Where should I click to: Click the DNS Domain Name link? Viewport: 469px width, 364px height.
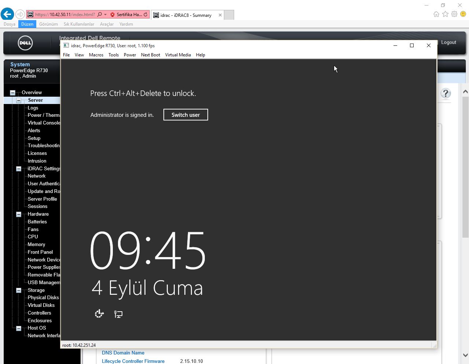point(123,353)
